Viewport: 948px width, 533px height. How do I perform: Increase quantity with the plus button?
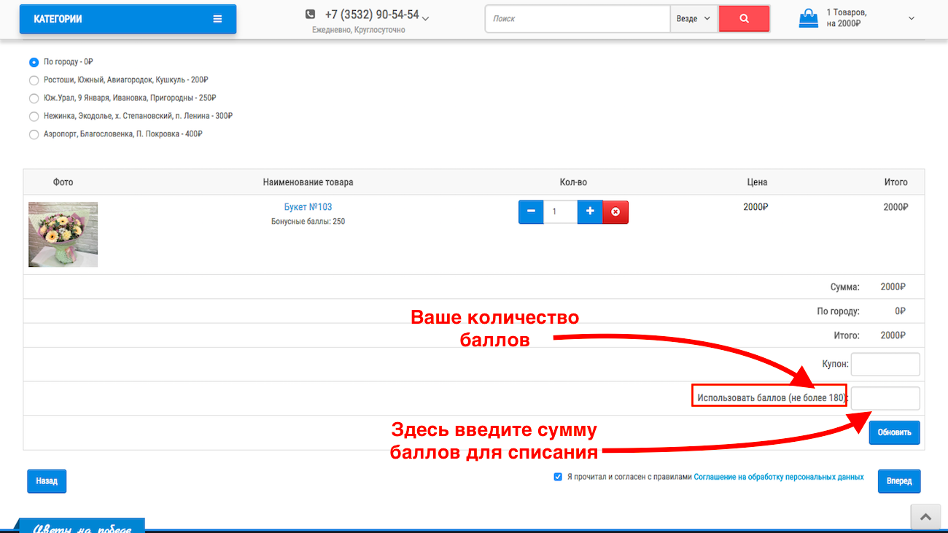[x=590, y=212]
